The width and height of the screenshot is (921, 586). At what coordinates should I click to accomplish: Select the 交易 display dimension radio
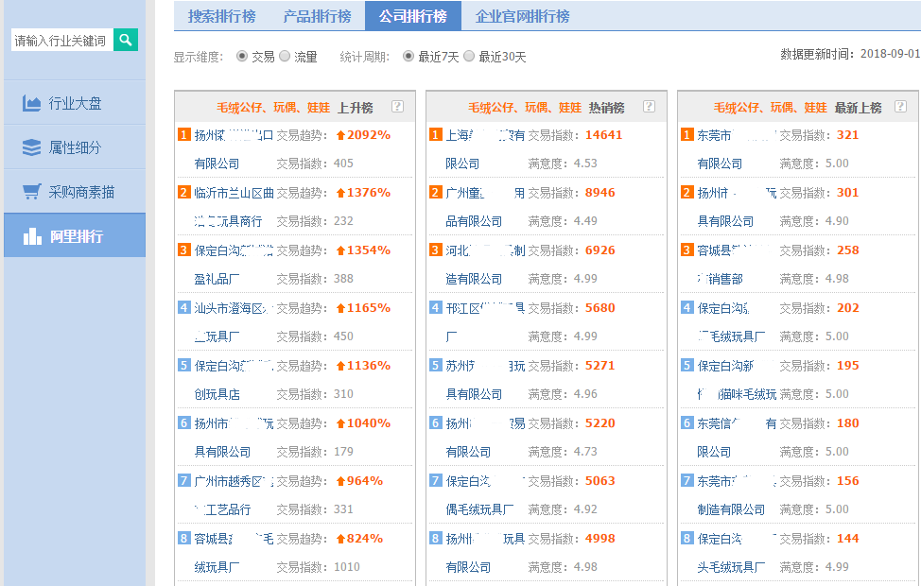coord(242,57)
